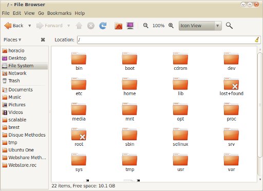The height and width of the screenshot is (191, 263).
Task: Select the bin folder icon
Action: [79, 59]
